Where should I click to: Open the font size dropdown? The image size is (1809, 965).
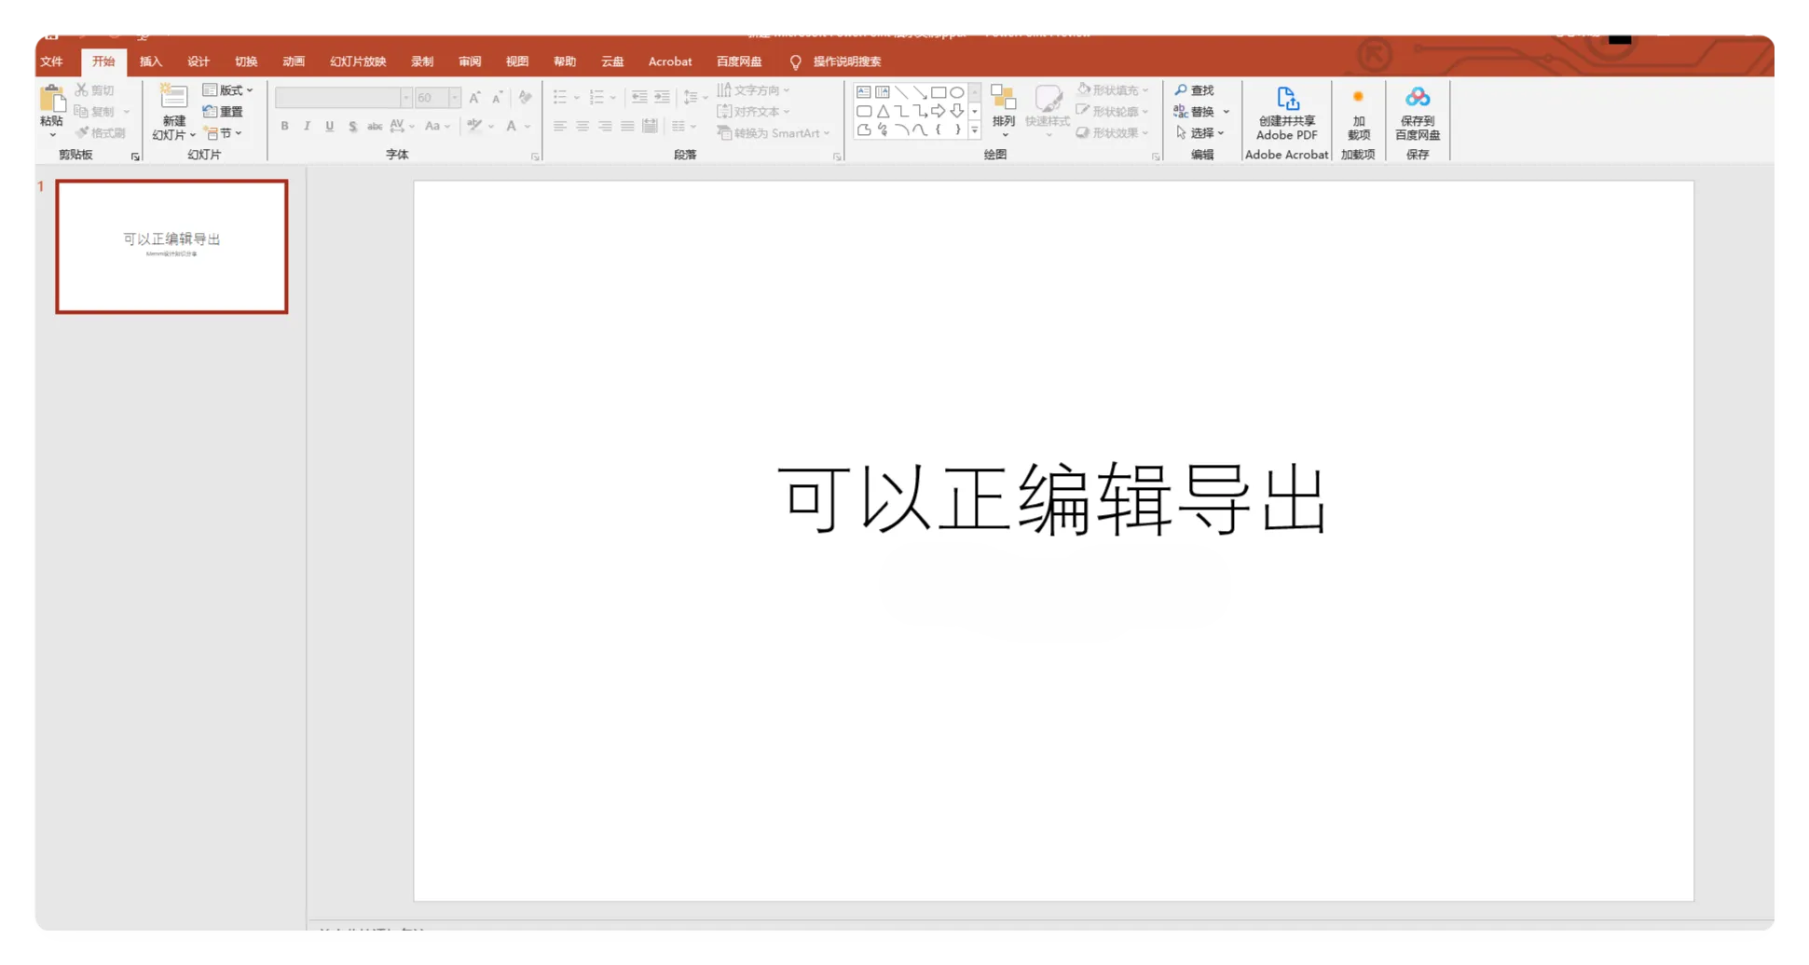pyautogui.click(x=454, y=98)
